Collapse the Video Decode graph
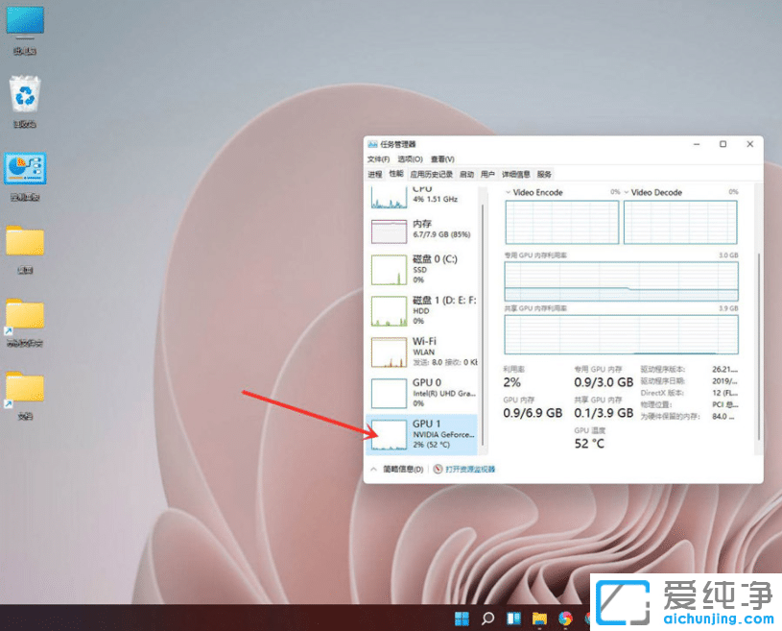This screenshot has height=631, width=782. click(627, 192)
